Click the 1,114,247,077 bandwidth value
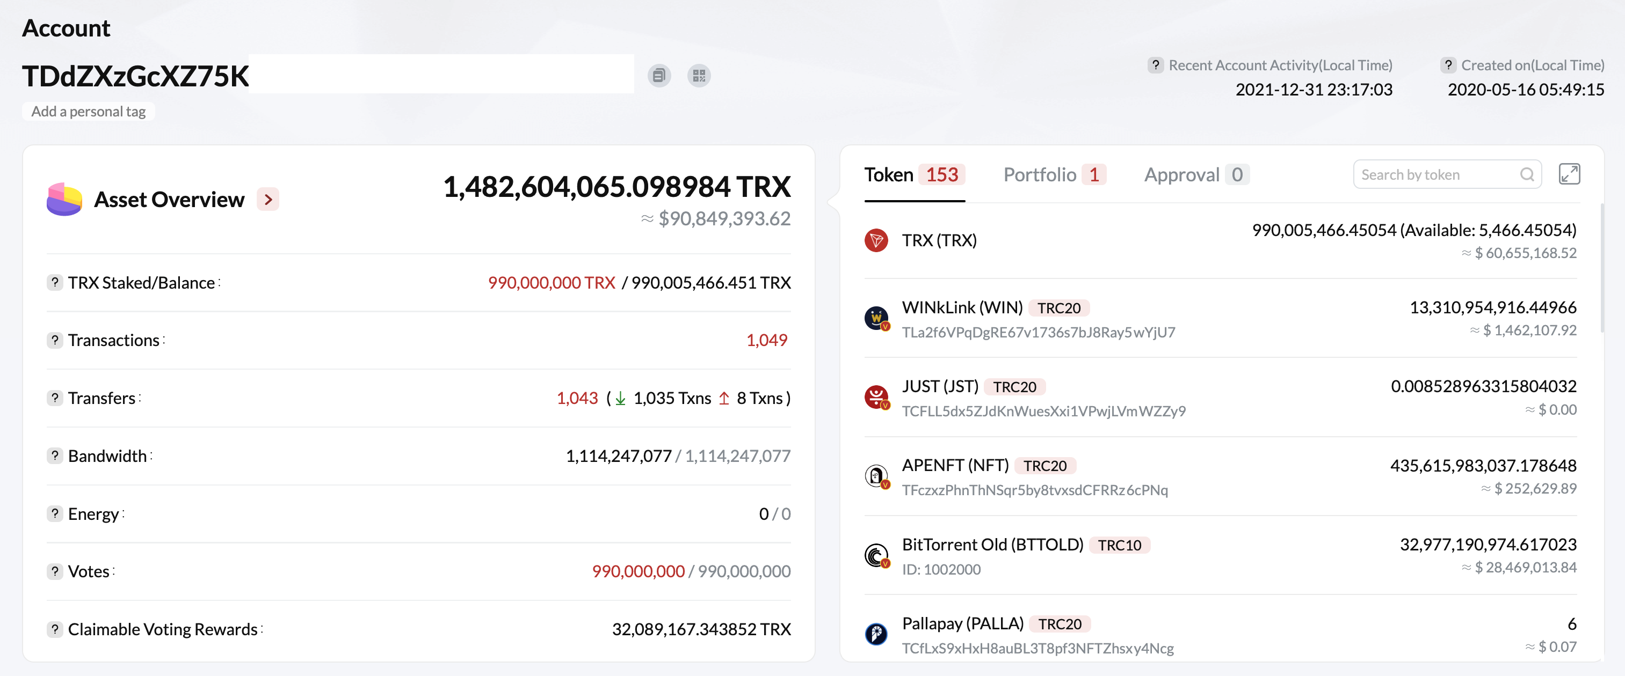This screenshot has height=676, width=1625. click(x=618, y=455)
